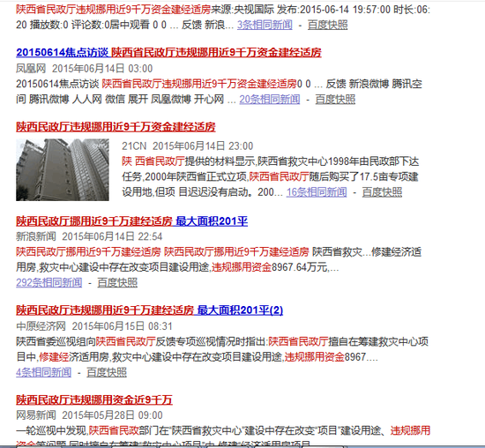Click the apartment building thumbnail image

pos(63,169)
